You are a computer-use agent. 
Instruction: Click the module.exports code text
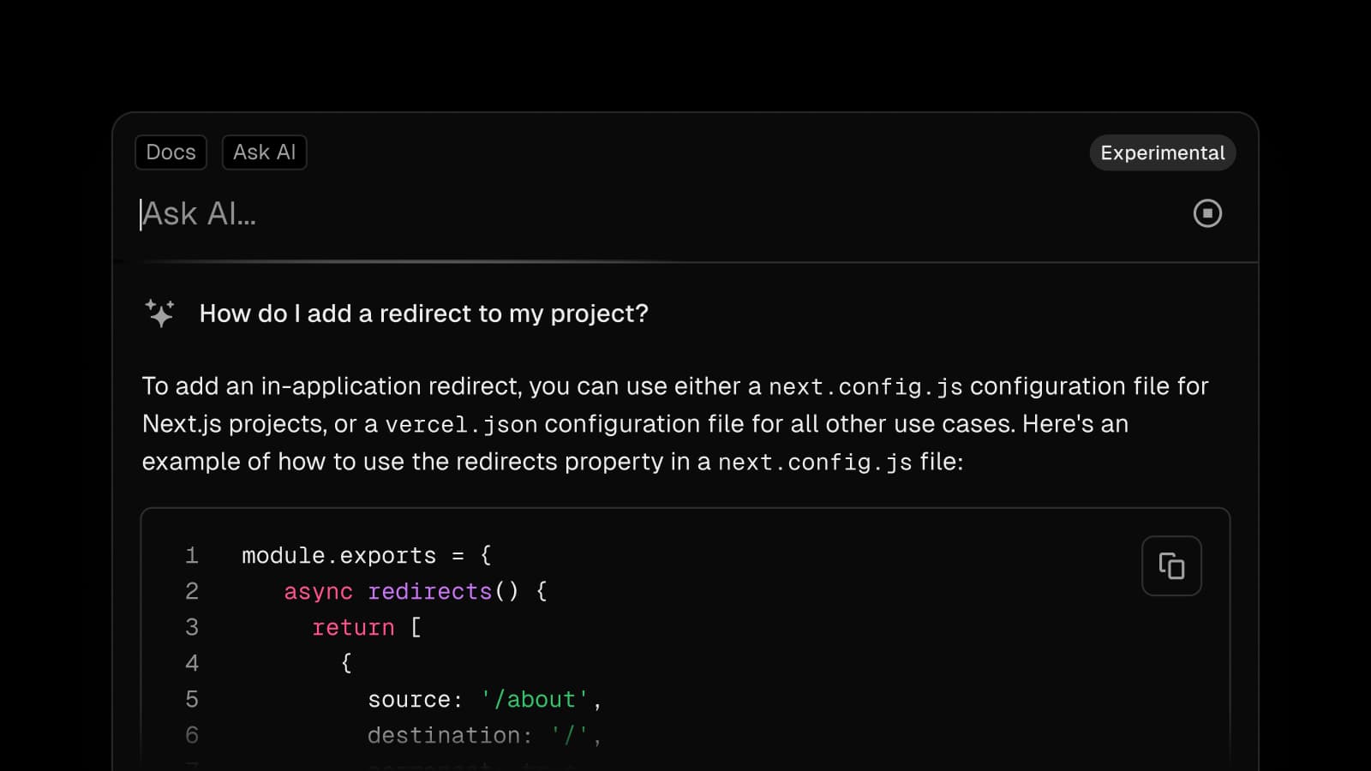click(x=338, y=556)
